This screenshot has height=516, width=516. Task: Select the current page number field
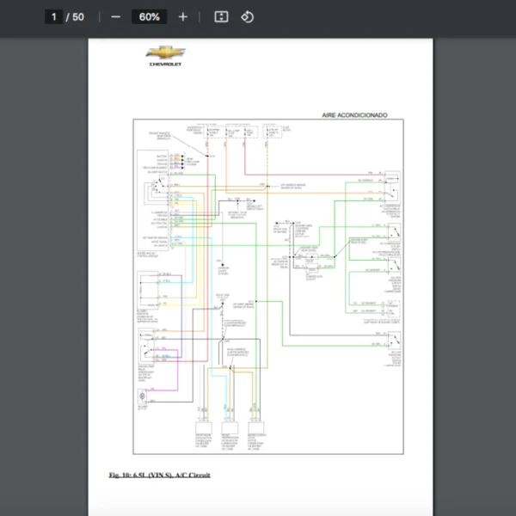click(x=54, y=17)
